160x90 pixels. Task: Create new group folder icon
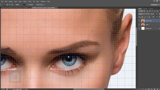pyautogui.click(x=154, y=89)
